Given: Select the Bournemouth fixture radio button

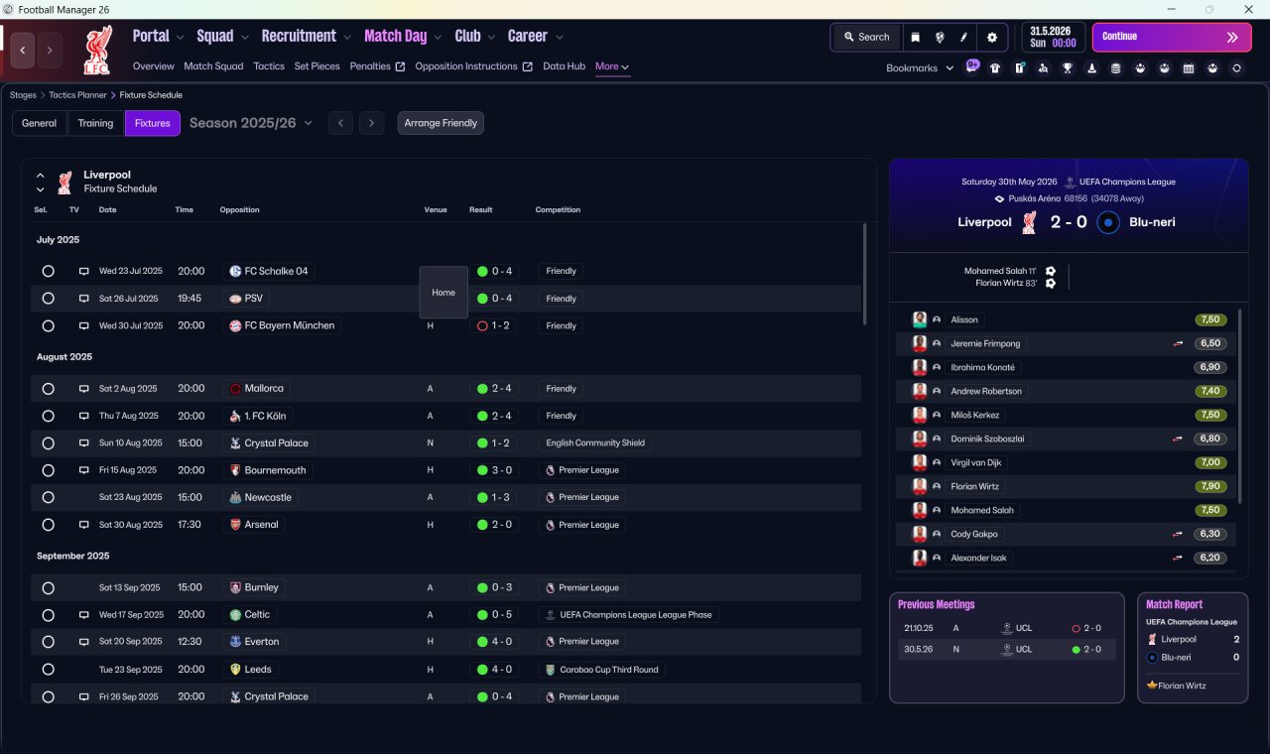Looking at the screenshot, I should click(x=48, y=470).
